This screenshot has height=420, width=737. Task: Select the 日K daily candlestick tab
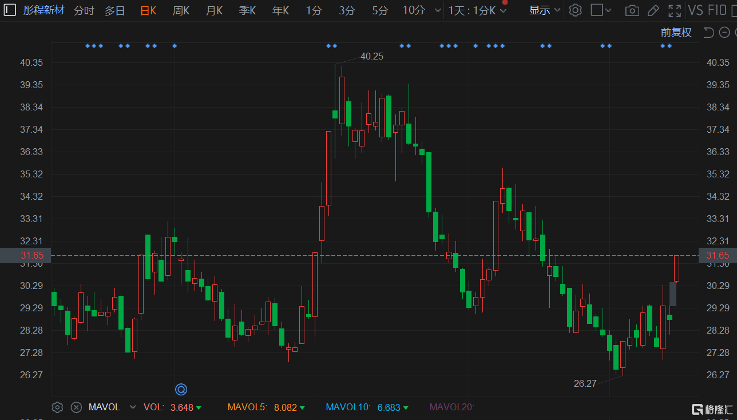coord(148,10)
